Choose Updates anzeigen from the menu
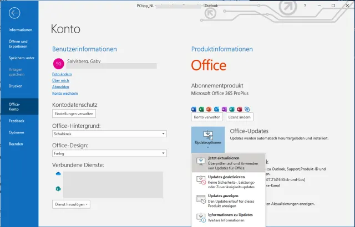Image resolution: width=355 pixels, height=227 pixels. tap(229, 201)
